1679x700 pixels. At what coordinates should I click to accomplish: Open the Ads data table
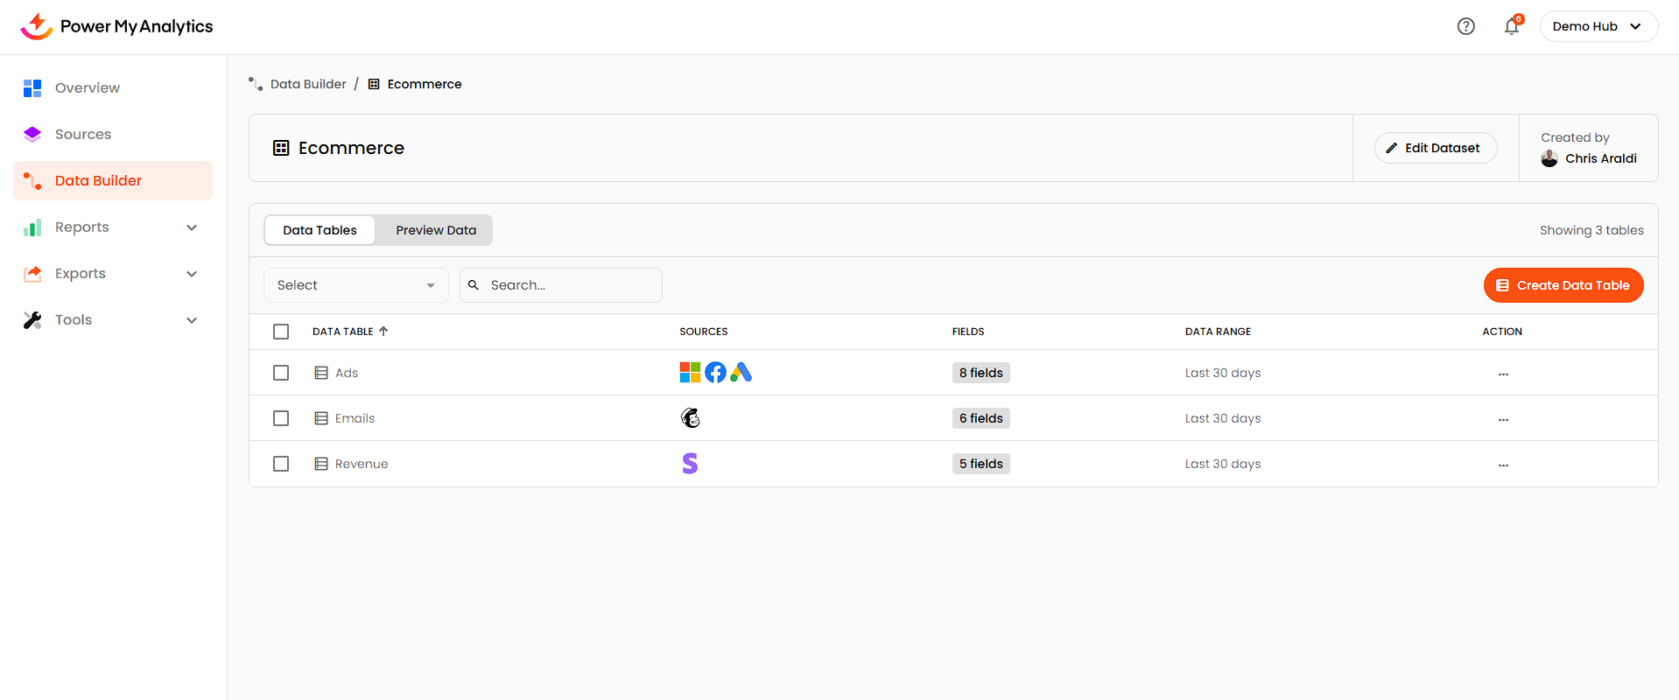[x=347, y=373]
